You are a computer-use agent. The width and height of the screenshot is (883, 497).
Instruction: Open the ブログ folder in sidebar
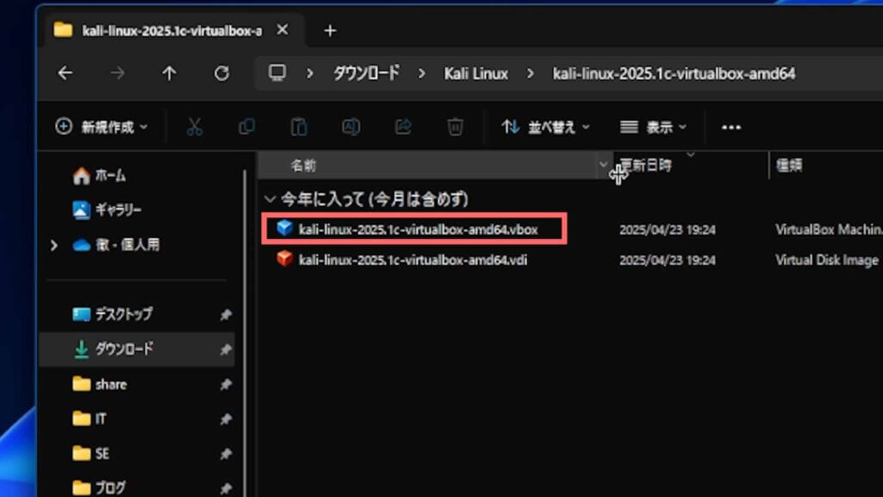[99, 488]
